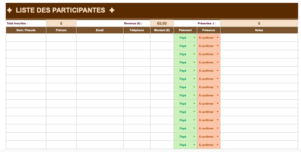This screenshot has height=152, width=301.
Task: Select the first row's Email cell
Action: [x=100, y=38]
